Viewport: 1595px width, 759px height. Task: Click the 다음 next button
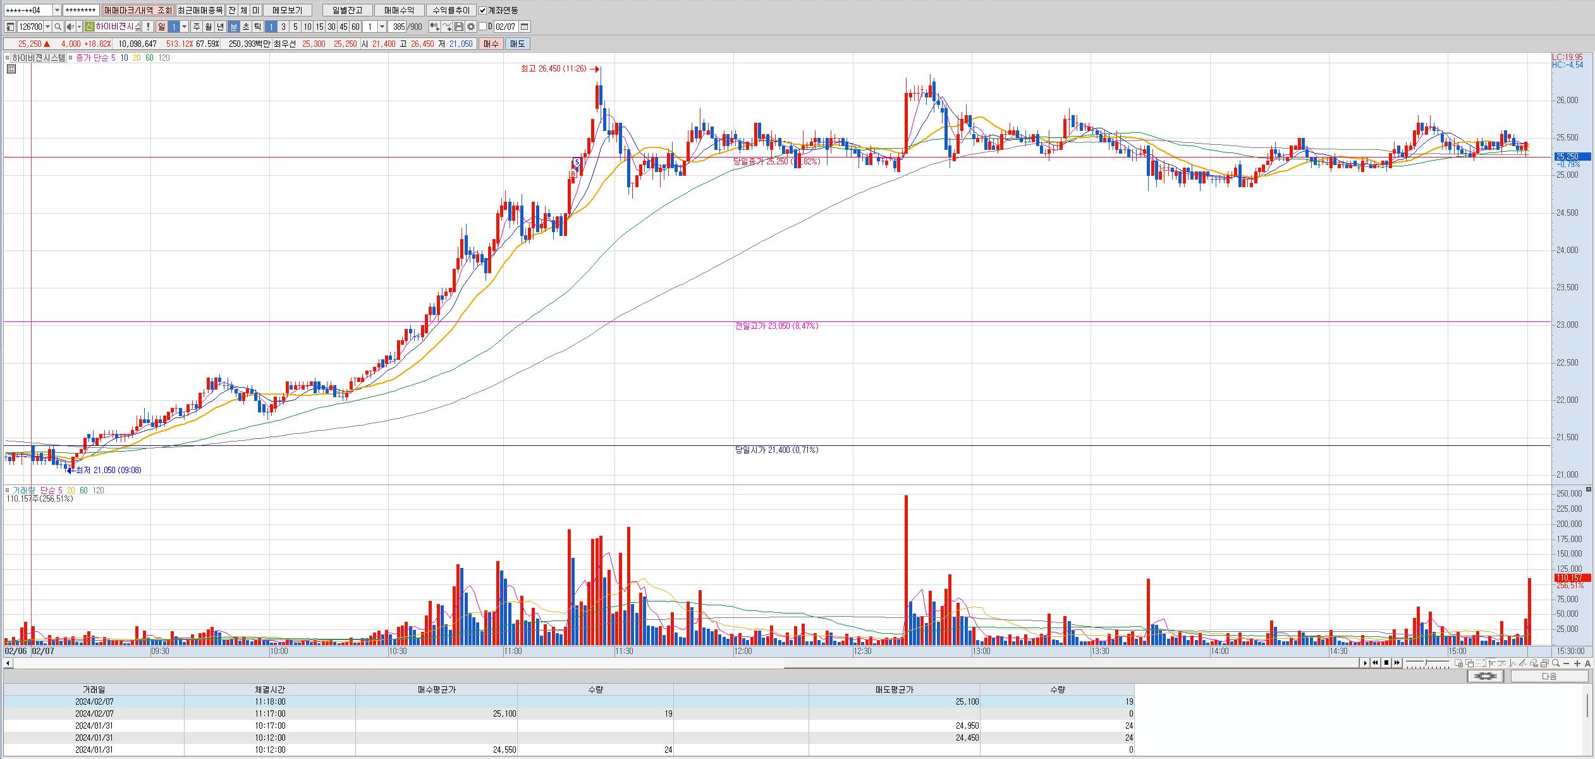click(x=1549, y=676)
